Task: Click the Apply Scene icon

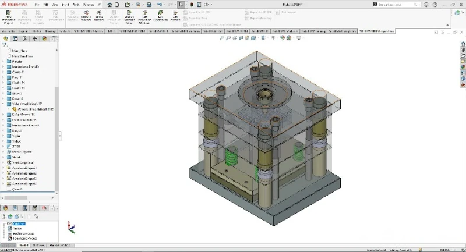Action: tap(288, 38)
